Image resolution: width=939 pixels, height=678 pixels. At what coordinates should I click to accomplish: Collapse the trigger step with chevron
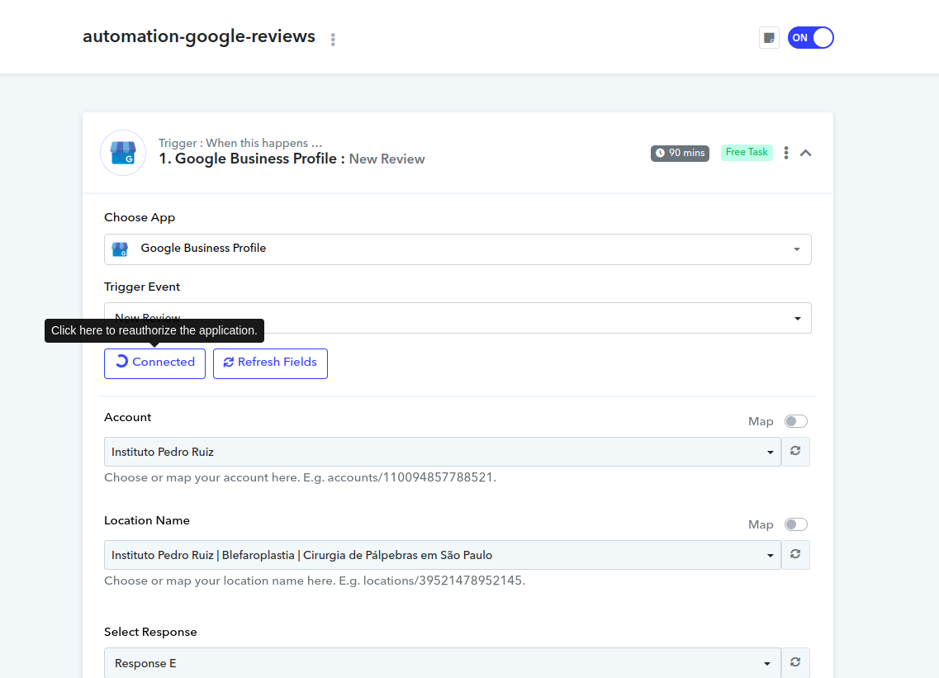(x=805, y=153)
